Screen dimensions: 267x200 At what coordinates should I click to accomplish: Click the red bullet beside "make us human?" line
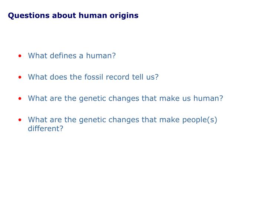pyautogui.click(x=20, y=99)
